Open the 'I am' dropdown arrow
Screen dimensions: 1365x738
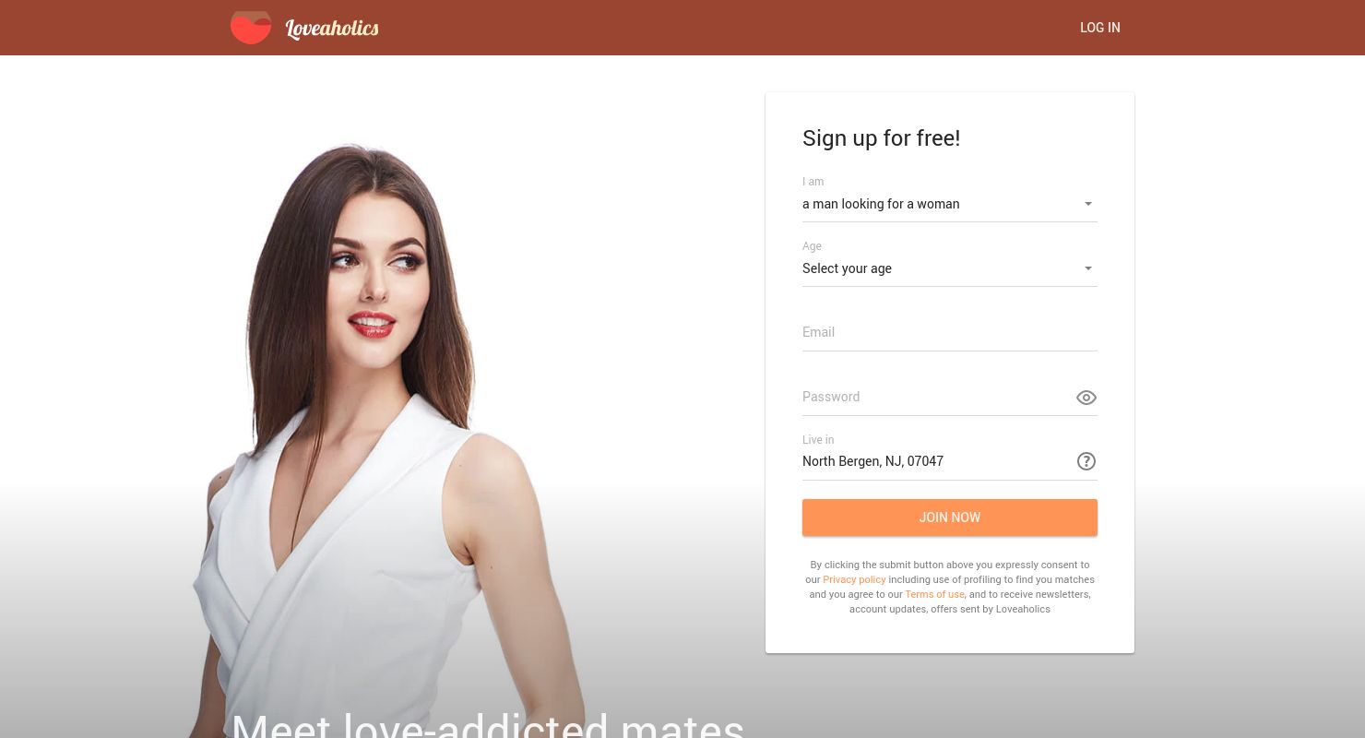[x=1088, y=204]
